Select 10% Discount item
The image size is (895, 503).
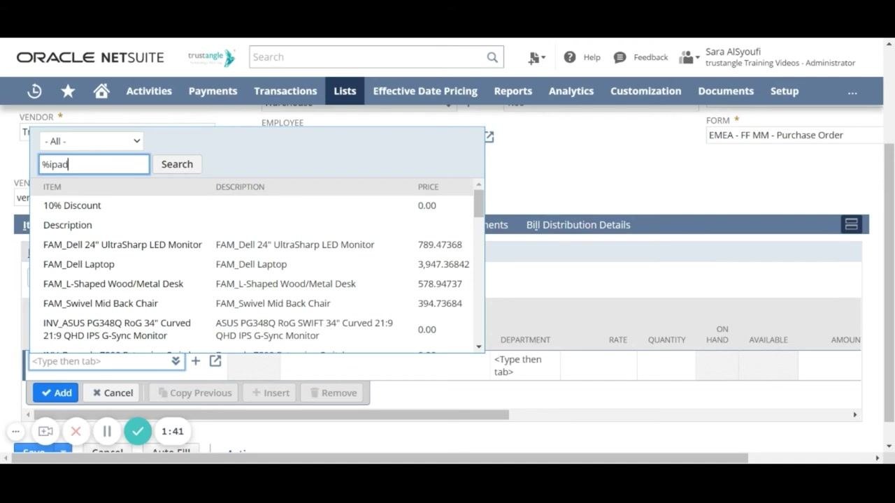pos(72,205)
